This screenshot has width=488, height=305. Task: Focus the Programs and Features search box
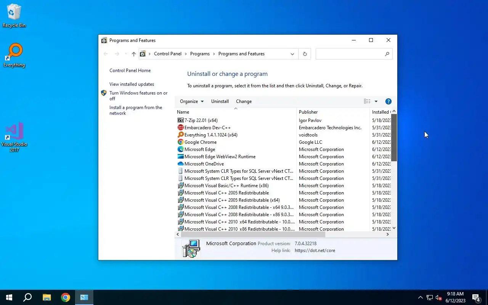point(350,54)
